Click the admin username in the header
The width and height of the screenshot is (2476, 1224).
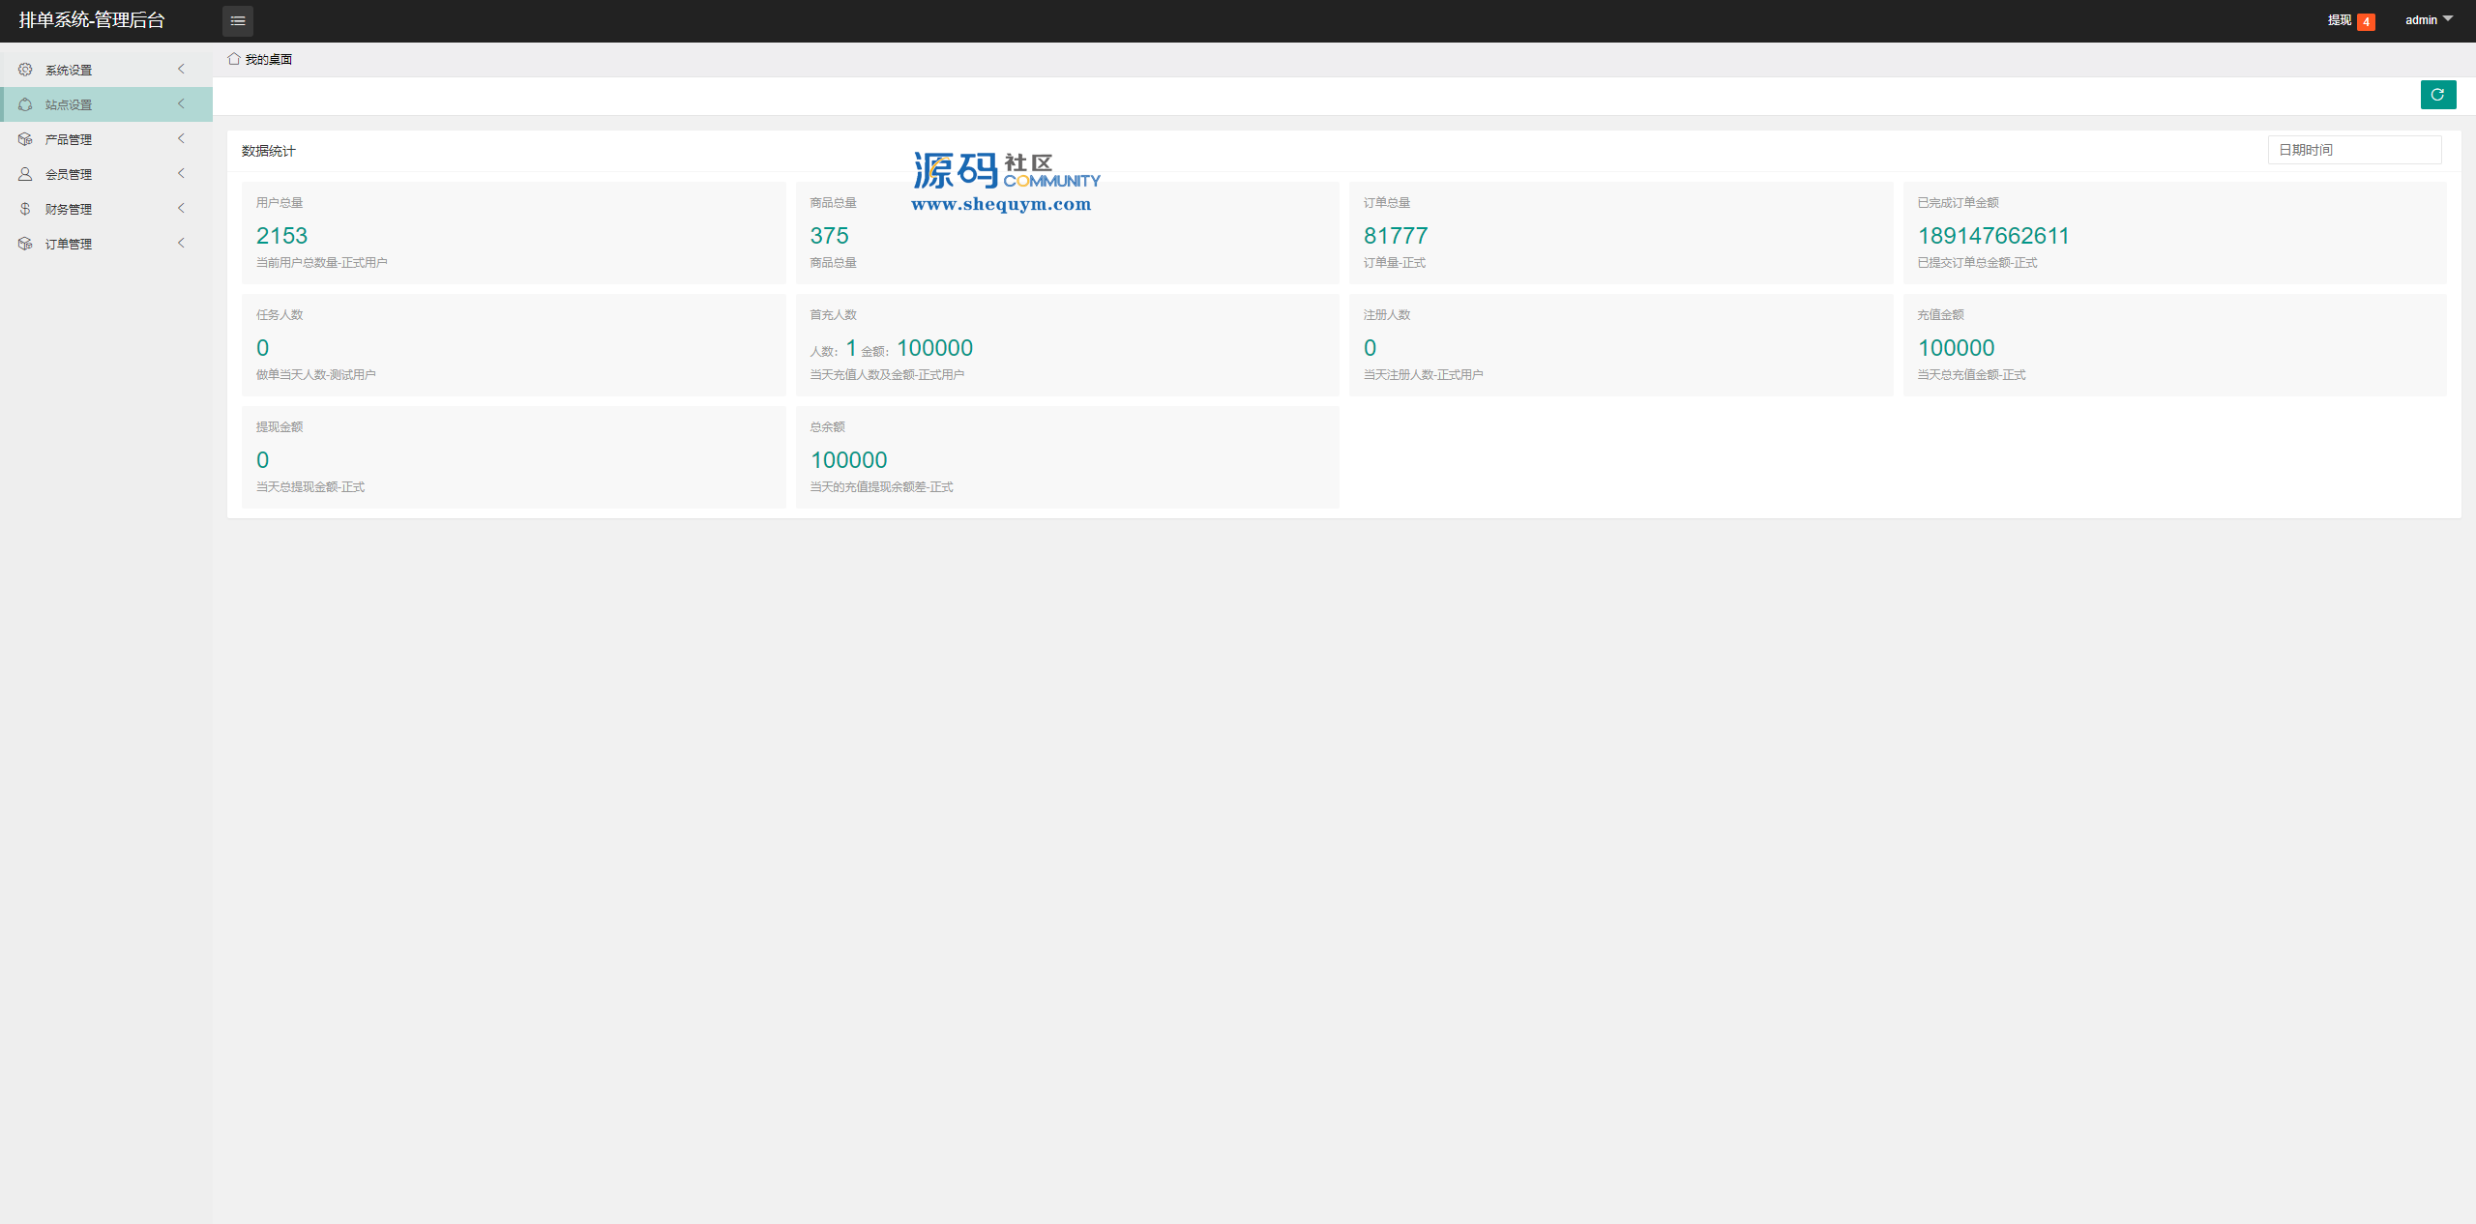click(2421, 20)
